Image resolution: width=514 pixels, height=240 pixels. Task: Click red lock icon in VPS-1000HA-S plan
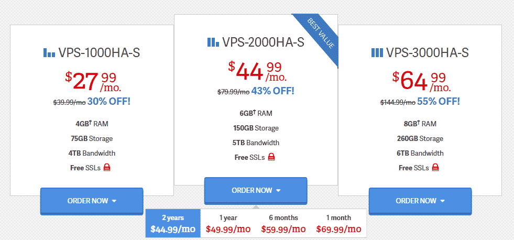107,168
